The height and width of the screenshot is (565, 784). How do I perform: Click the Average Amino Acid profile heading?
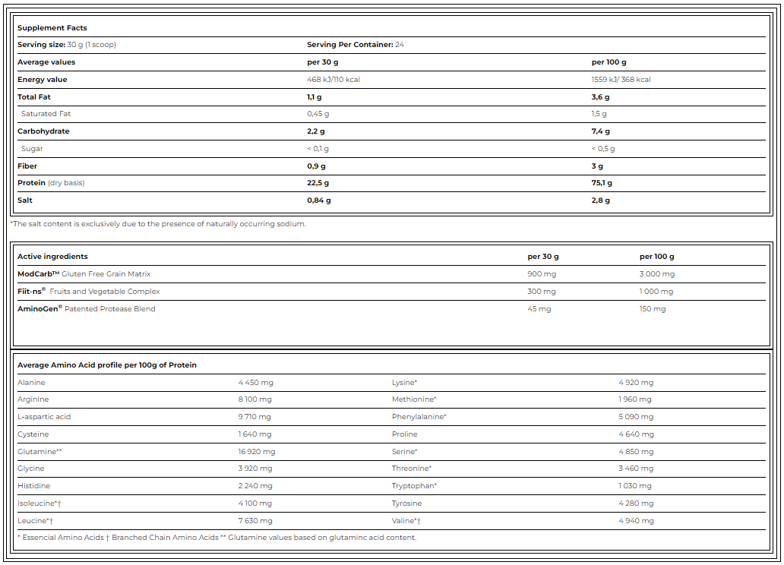(x=107, y=365)
